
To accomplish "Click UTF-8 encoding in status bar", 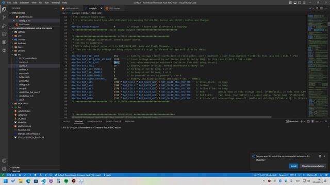I will point(293,175).
